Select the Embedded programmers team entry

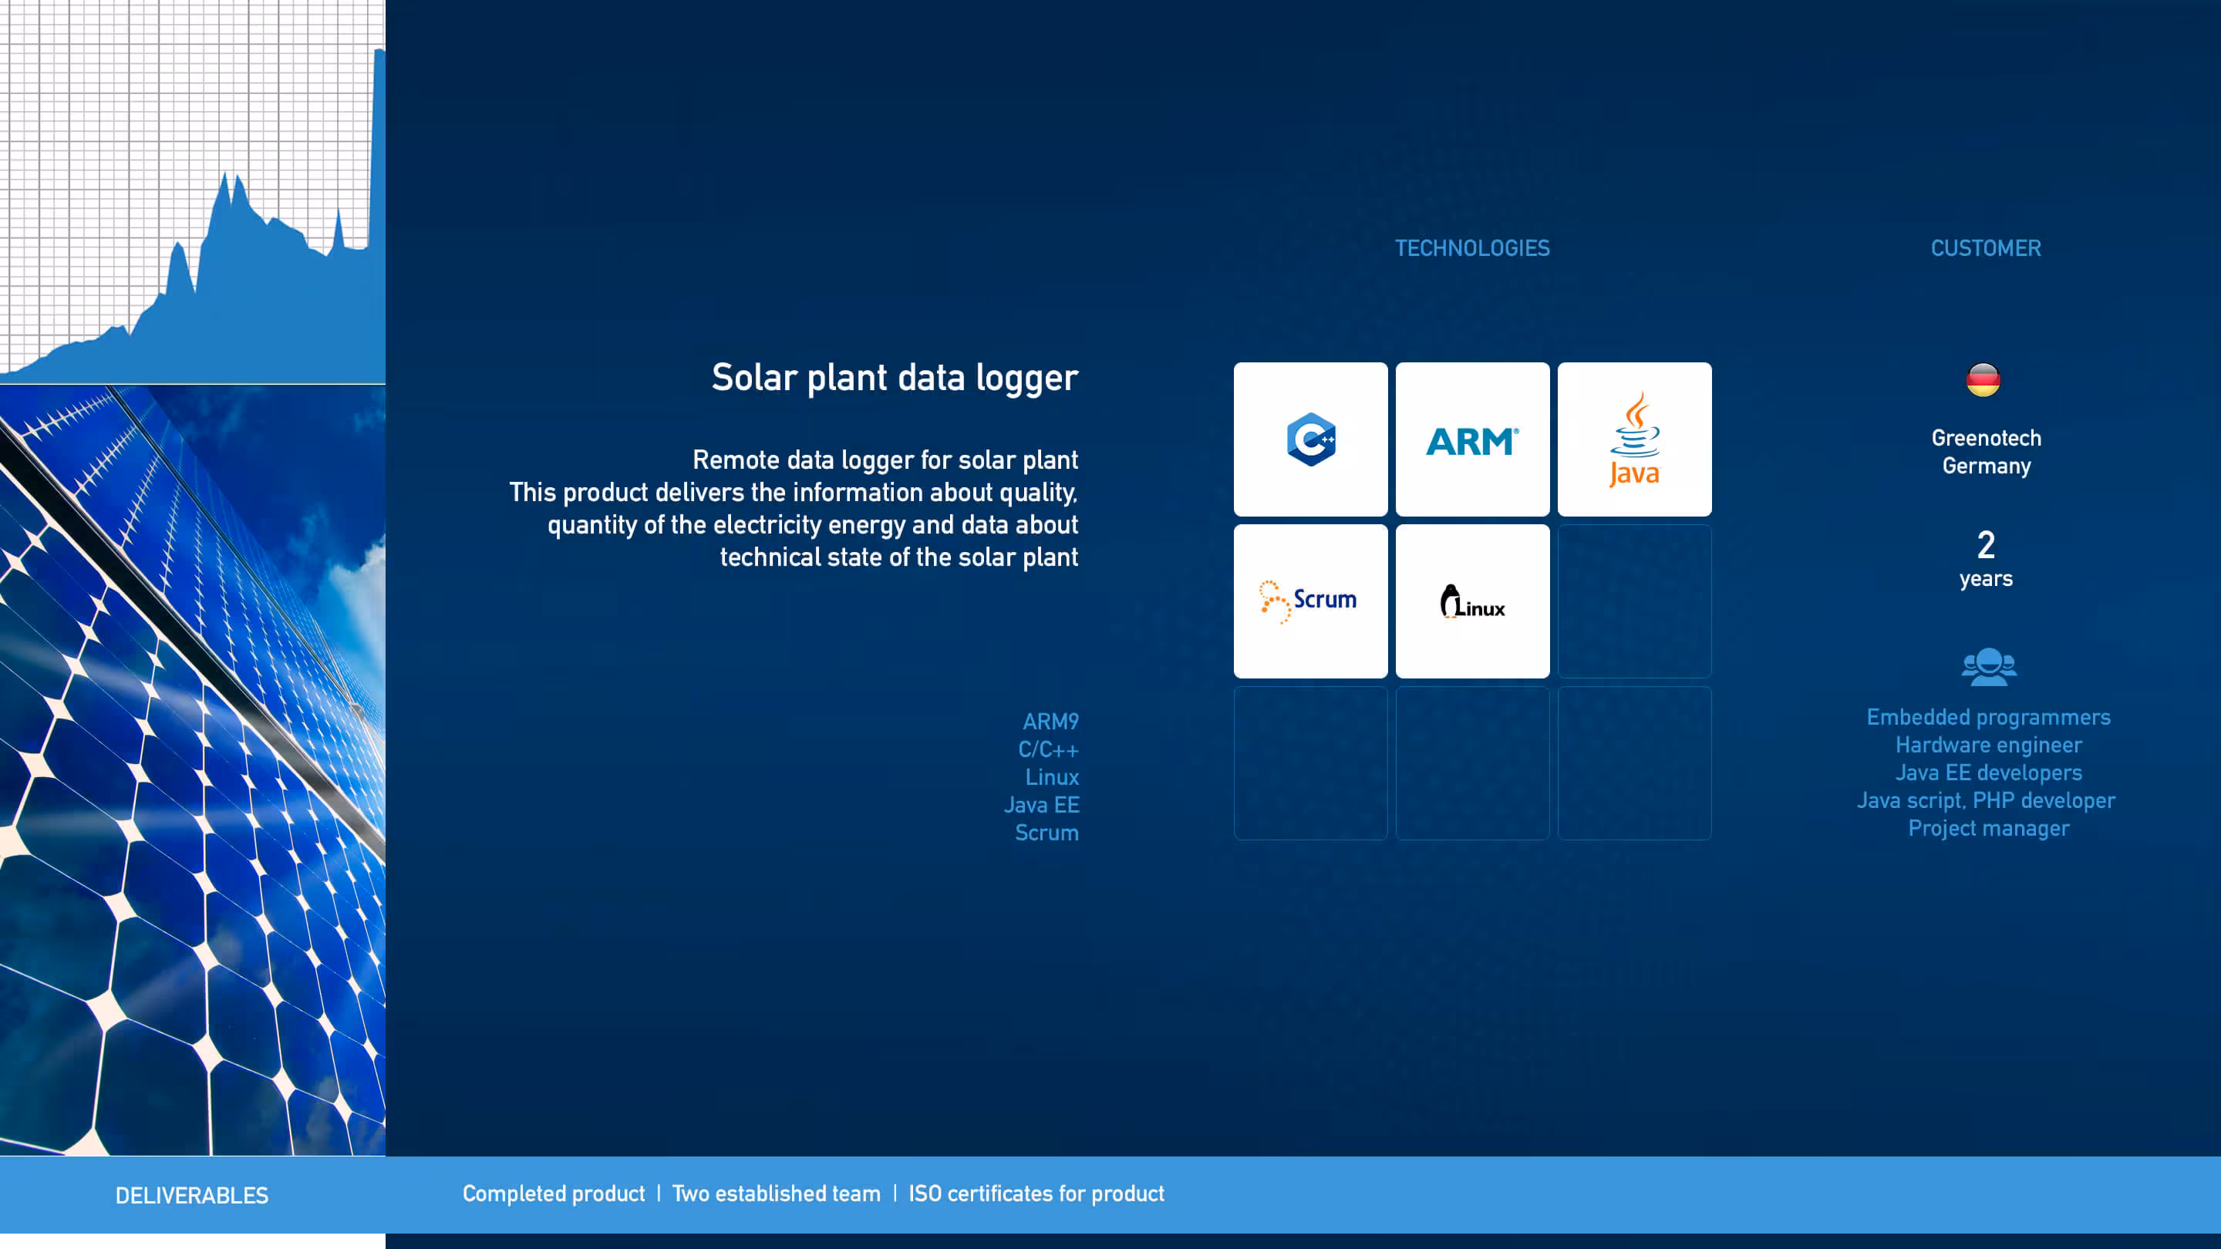pyautogui.click(x=1988, y=717)
